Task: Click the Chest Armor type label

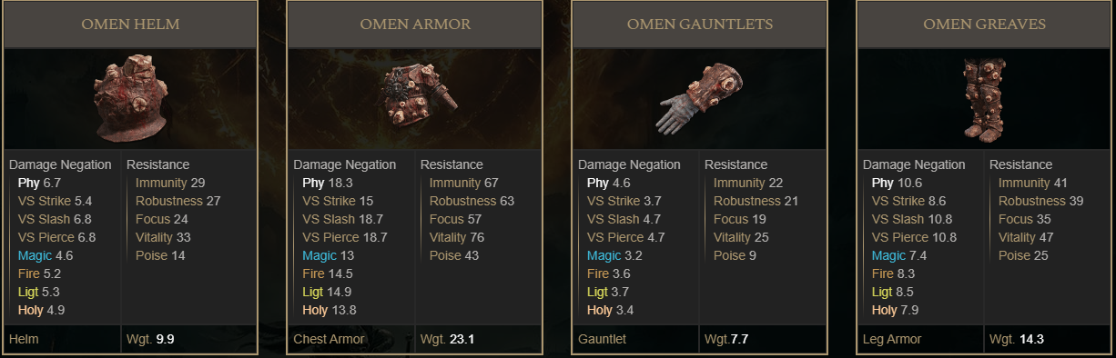Action: tap(329, 339)
